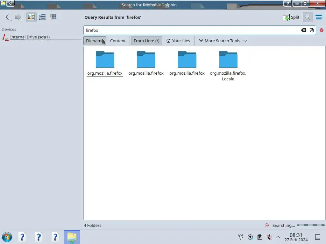
Task: Open window menu icon in titlebar
Action: point(3,3)
